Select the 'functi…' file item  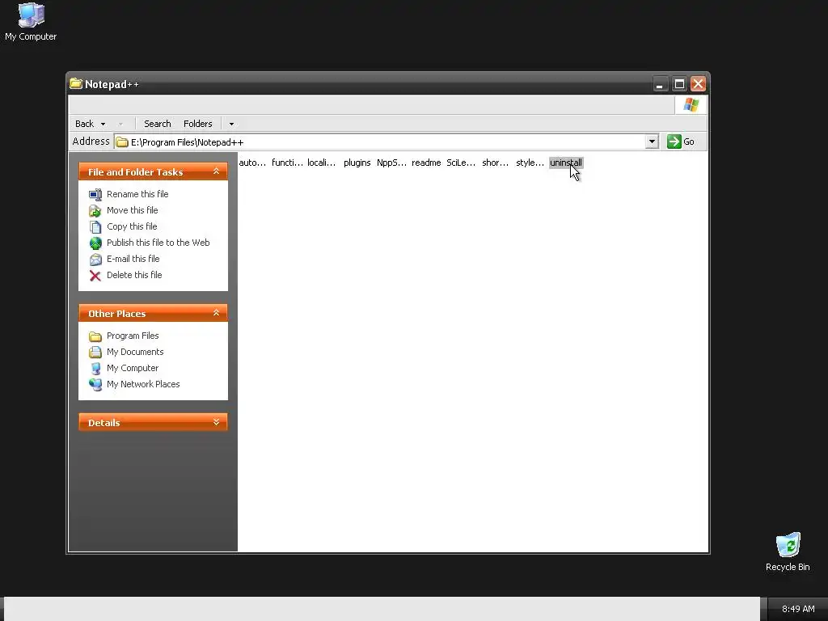(x=287, y=163)
